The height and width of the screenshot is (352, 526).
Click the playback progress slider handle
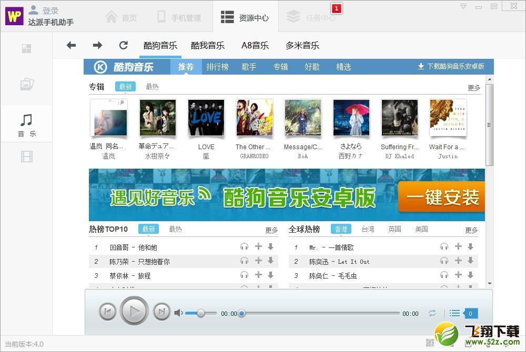pos(241,314)
